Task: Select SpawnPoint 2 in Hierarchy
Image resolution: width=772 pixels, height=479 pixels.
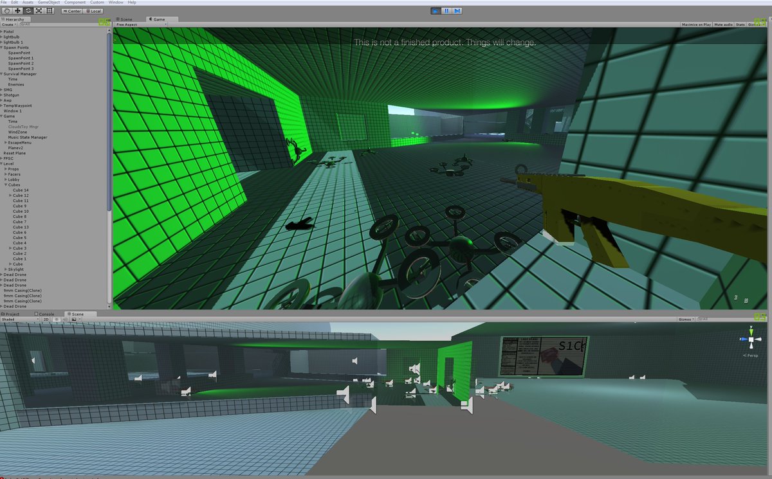Action: pyautogui.click(x=21, y=64)
